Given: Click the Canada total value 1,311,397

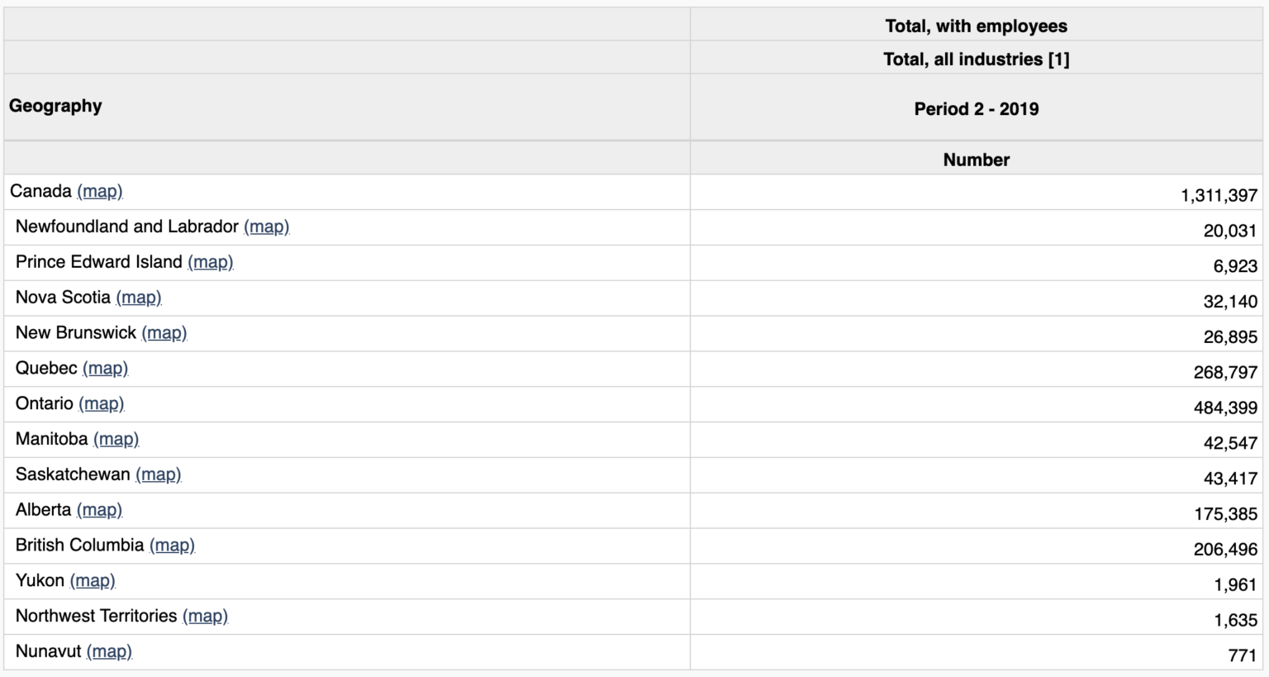Looking at the screenshot, I should 1219,195.
